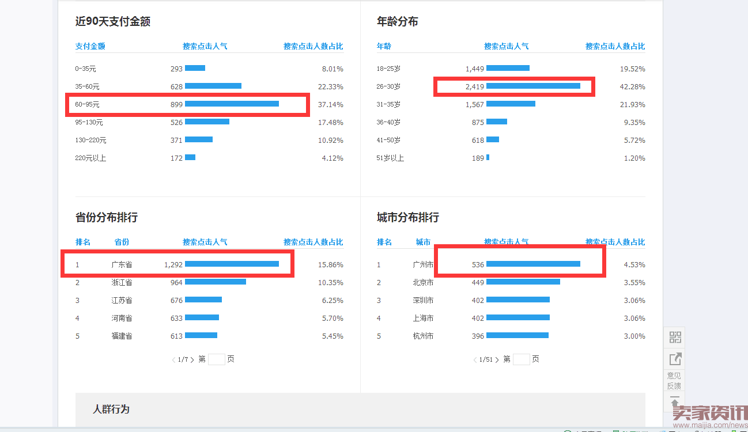
Task: Click 广州市 in city ranking
Action: coord(424,265)
